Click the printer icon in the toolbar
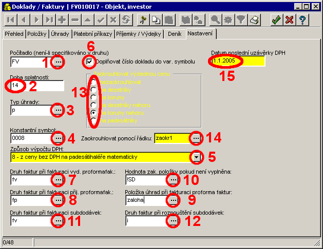 click(254, 20)
